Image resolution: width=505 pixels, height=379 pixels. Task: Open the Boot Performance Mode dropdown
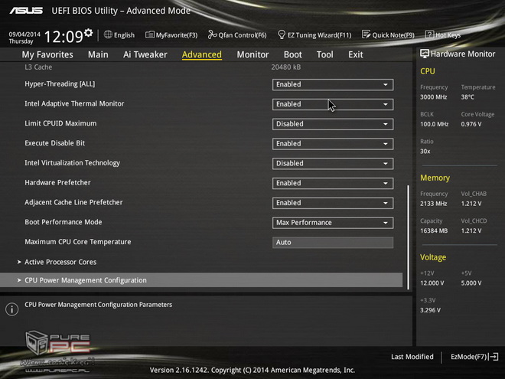tap(333, 223)
